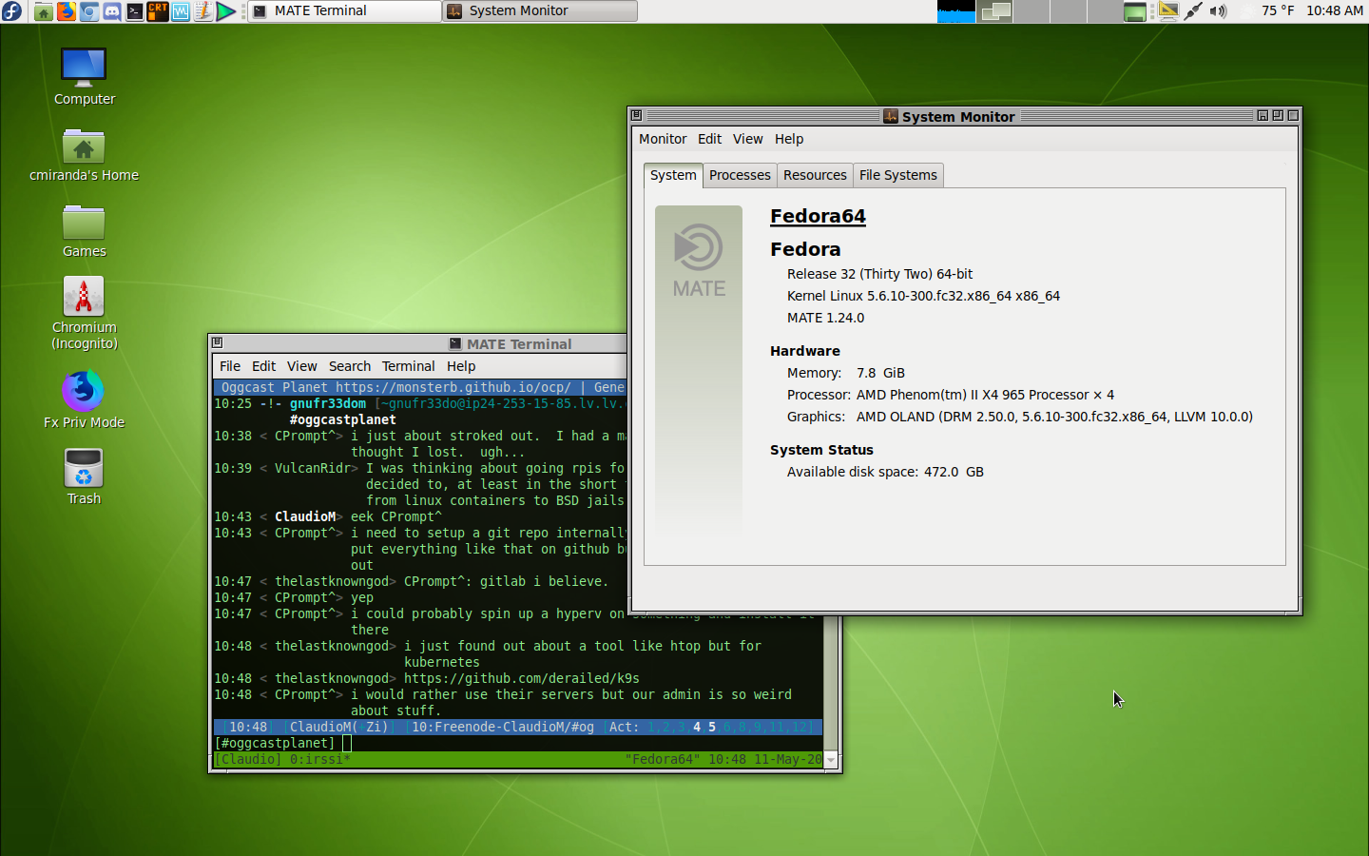Viewport: 1369px width, 856px height.
Task: Click the Release 32 (Thirty Two) text
Action: click(x=879, y=274)
